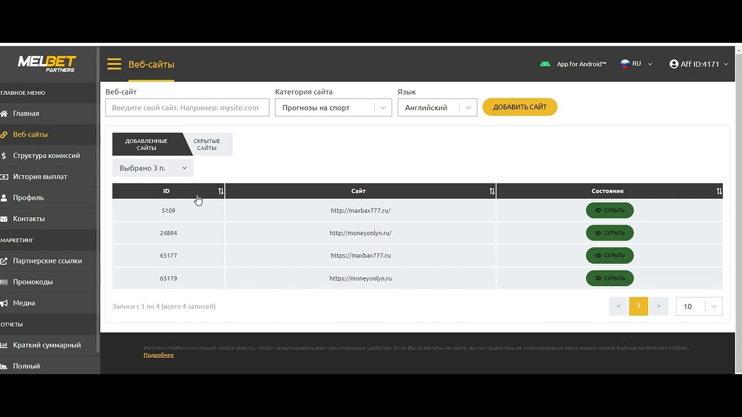Click the Веб-сайты page title

(x=151, y=64)
